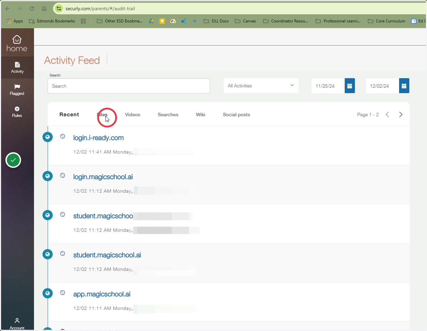Click the securly.com address bar URL
The height and width of the screenshot is (331, 427).
point(100,9)
